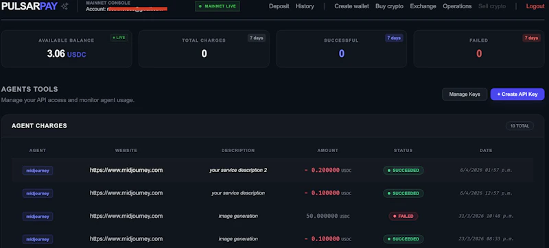This screenshot has height=248, width=549.
Task: Click the Failed count 0
Action: point(479,54)
